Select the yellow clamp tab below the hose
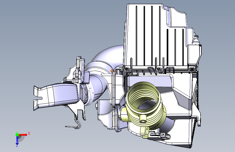The image size is (235, 152). tap(145, 132)
